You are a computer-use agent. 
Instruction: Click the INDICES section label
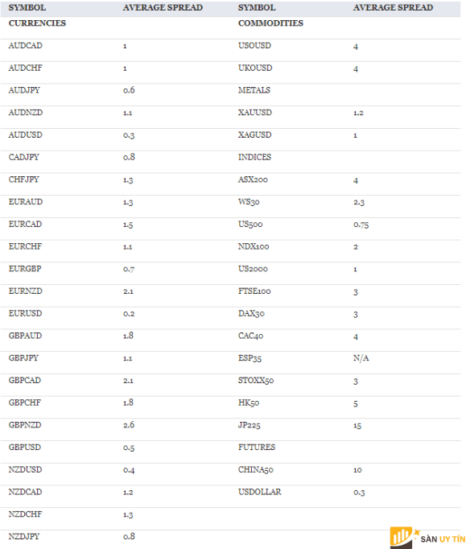[254, 157]
